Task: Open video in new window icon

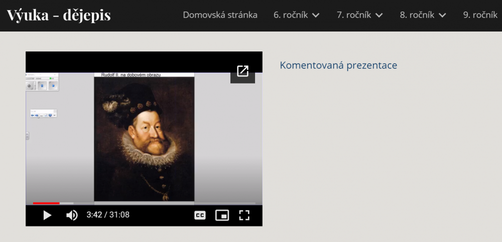Action: point(242,71)
